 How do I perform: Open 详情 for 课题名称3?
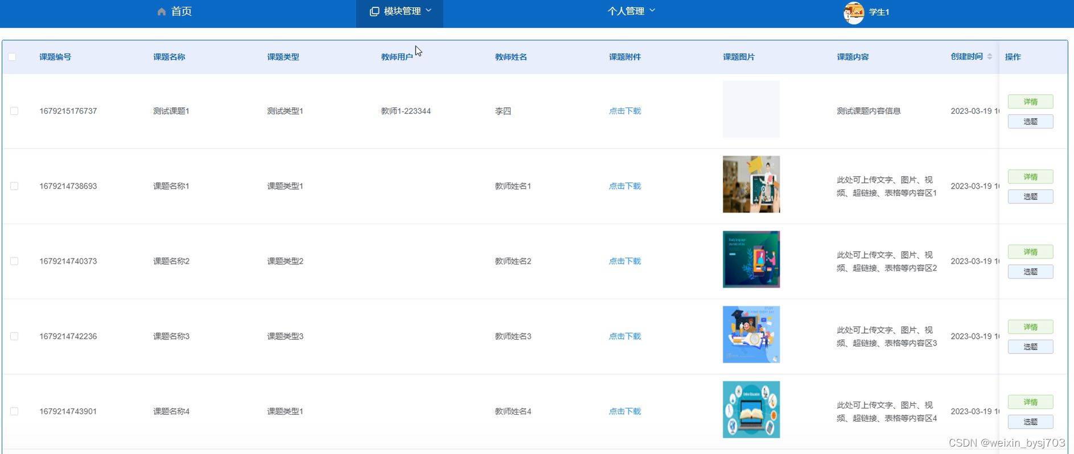coord(1030,327)
